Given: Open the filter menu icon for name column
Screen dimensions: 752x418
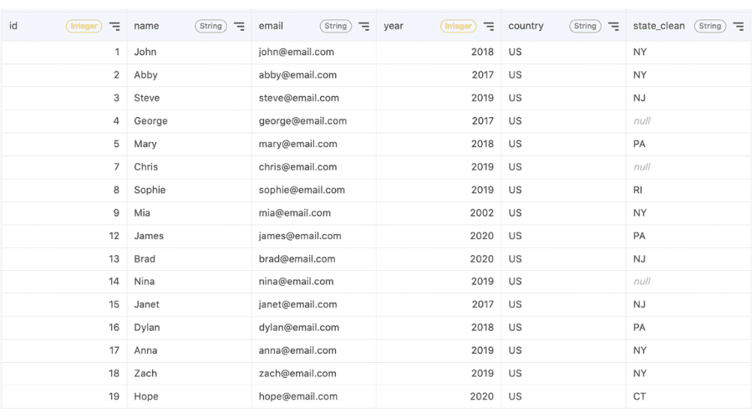Looking at the screenshot, I should click(239, 27).
